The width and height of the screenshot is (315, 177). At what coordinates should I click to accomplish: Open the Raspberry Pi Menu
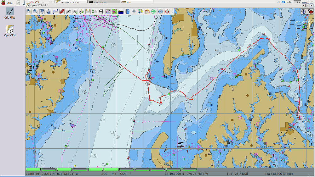pos(8,3)
